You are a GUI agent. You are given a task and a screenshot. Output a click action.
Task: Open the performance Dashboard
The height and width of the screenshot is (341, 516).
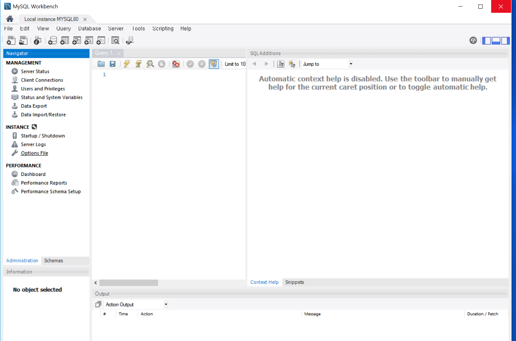33,174
